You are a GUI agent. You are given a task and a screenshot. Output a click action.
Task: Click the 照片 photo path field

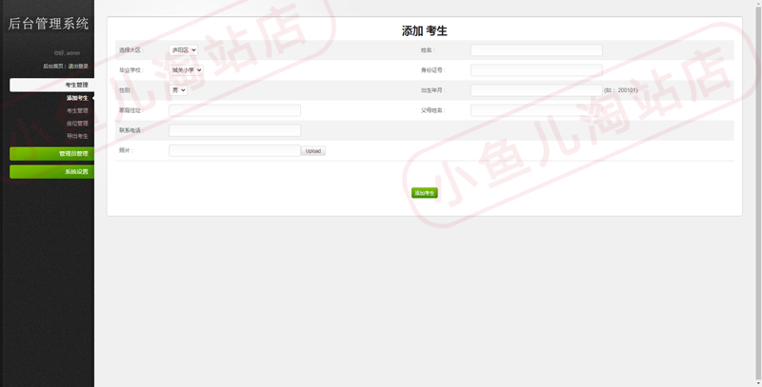tap(234, 150)
